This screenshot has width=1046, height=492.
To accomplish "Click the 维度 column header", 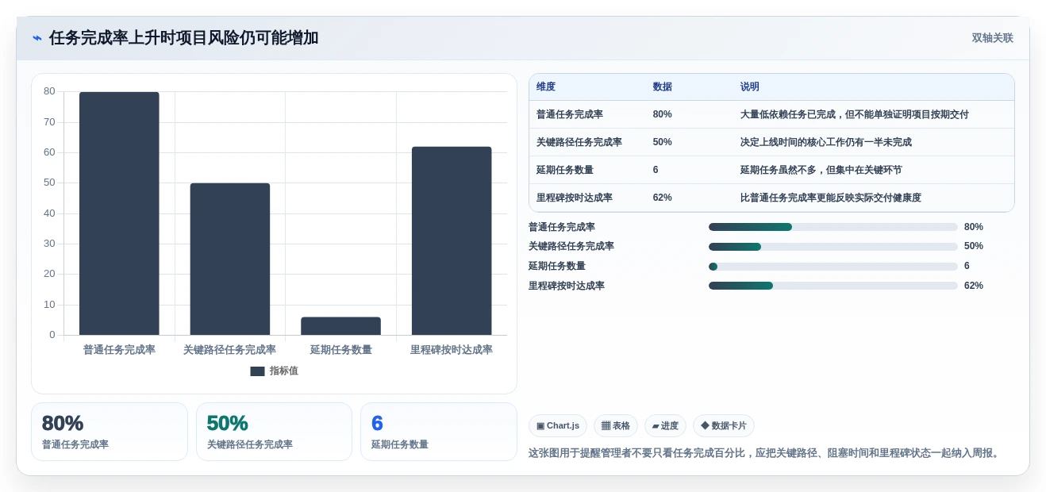I will click(x=546, y=87).
